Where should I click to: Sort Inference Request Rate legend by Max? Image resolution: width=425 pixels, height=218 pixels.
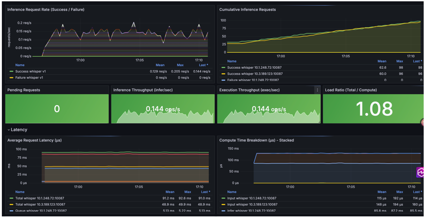tap(180, 65)
